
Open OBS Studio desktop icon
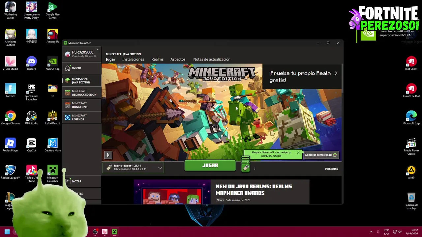point(32,118)
